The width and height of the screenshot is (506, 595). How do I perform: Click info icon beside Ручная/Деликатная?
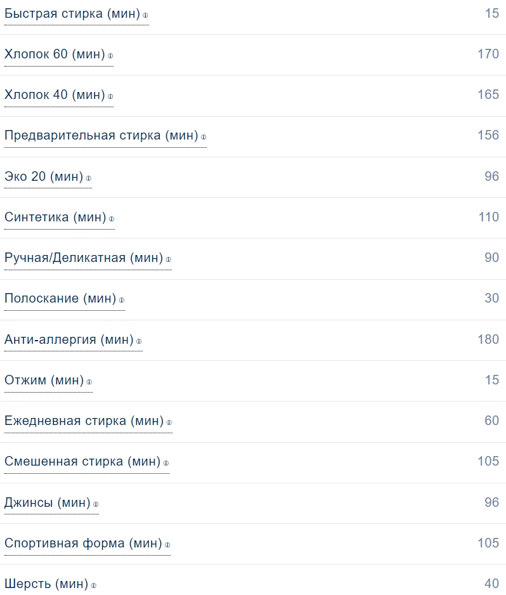(169, 259)
